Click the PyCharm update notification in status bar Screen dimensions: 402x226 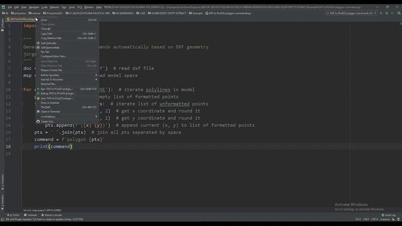tap(44, 219)
